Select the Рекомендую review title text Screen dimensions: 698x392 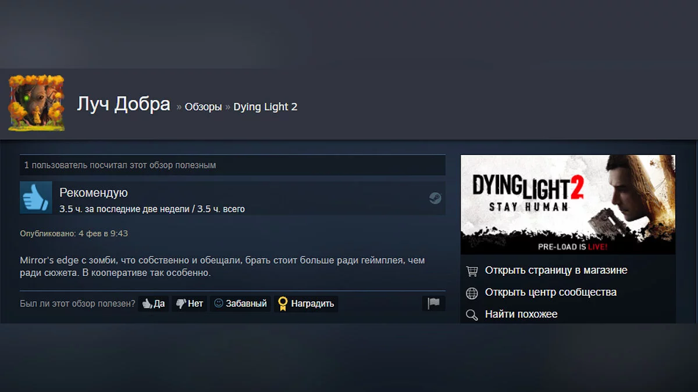click(94, 193)
